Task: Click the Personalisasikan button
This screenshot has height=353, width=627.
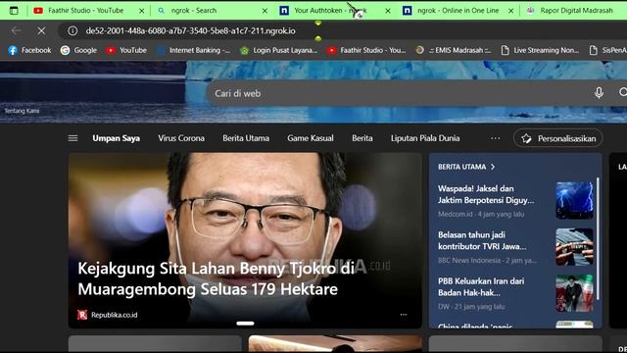Action: click(558, 138)
